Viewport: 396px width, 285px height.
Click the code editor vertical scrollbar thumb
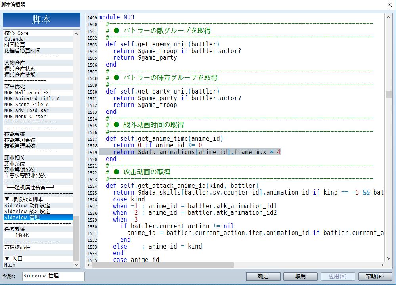(x=389, y=94)
